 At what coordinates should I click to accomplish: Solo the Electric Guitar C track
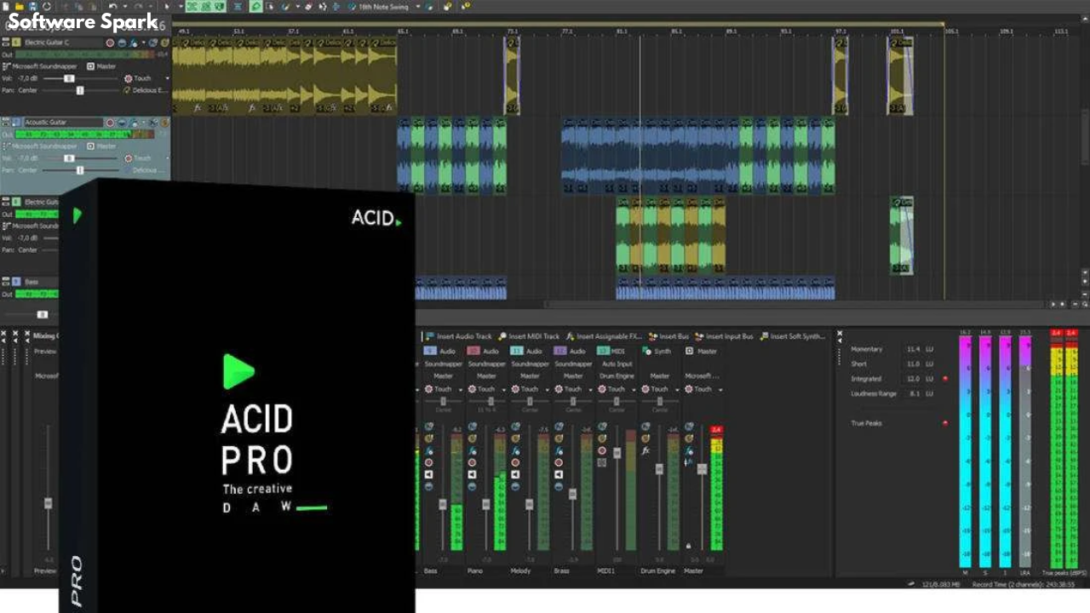(164, 43)
